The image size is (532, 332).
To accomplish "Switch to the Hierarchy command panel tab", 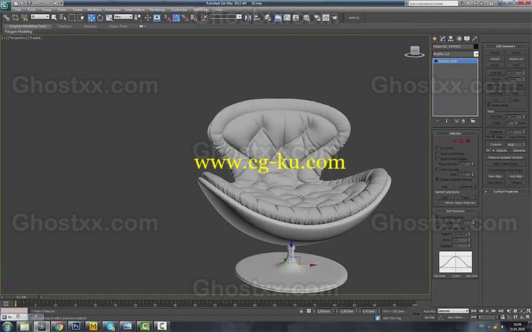I will click(451, 39).
